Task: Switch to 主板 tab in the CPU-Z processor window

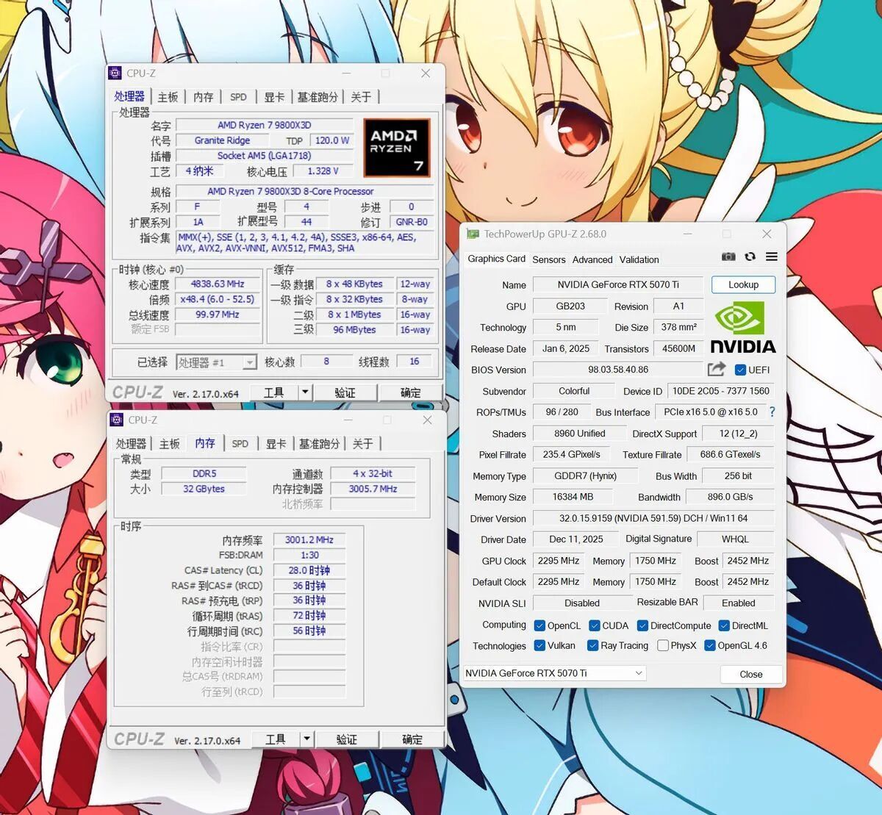Action: (x=168, y=97)
